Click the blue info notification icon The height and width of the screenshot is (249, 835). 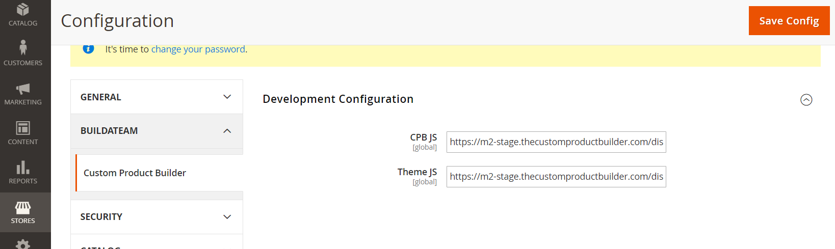point(88,49)
